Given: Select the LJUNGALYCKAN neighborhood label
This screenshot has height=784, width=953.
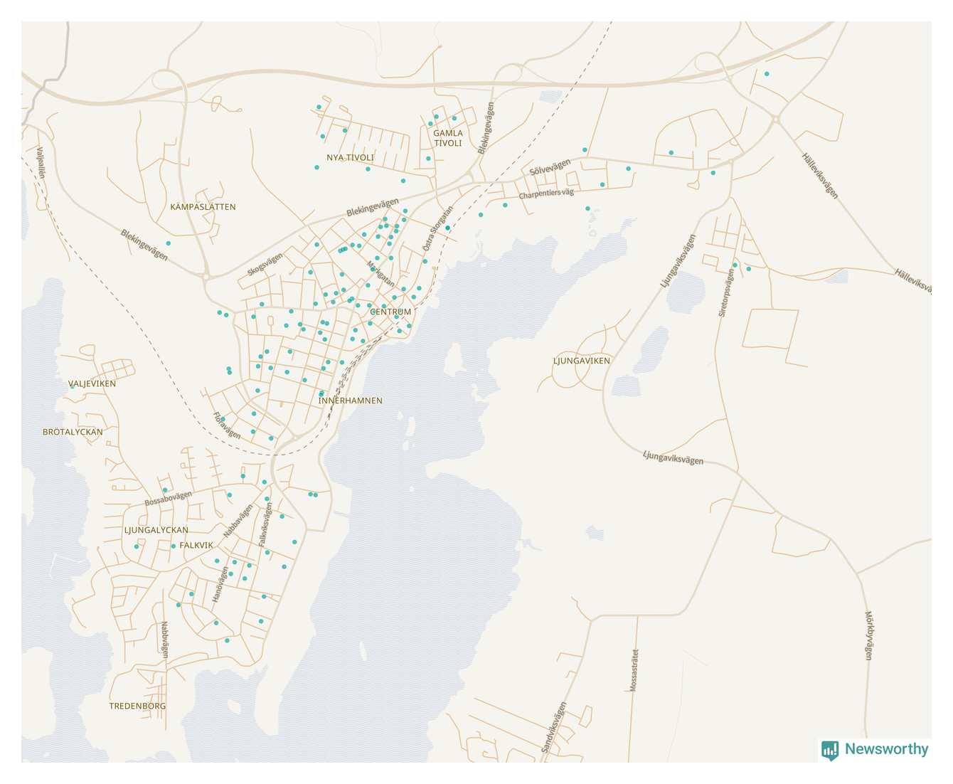Looking at the screenshot, I should [156, 530].
